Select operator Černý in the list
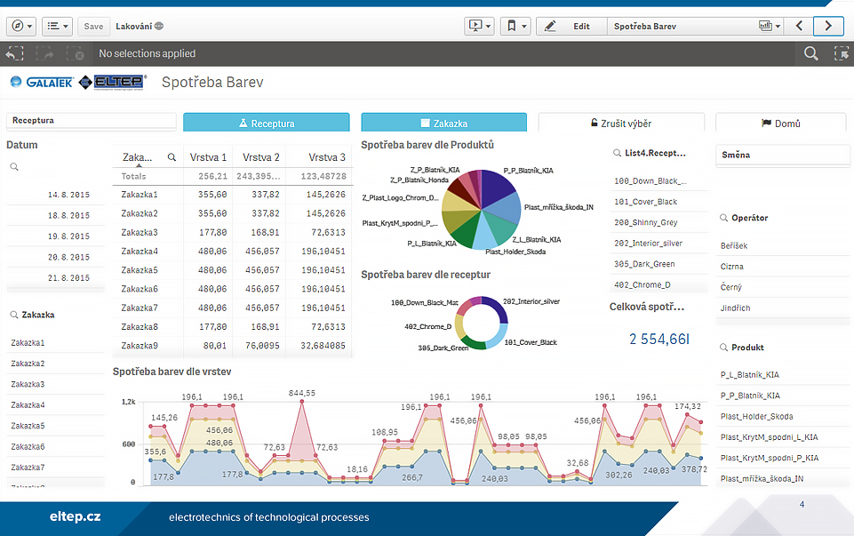854x536 pixels. 731,287
